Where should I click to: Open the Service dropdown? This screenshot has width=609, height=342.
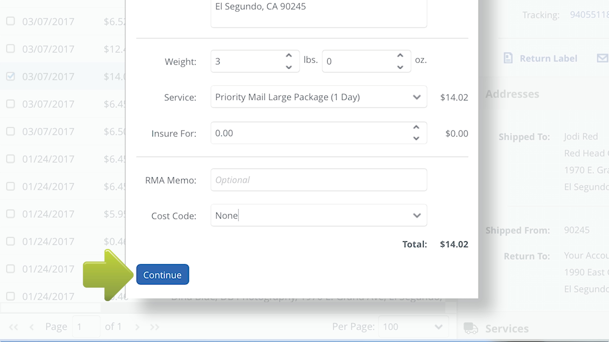point(416,97)
